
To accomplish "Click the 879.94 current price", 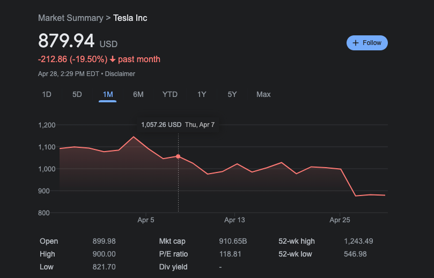I will (66, 41).
